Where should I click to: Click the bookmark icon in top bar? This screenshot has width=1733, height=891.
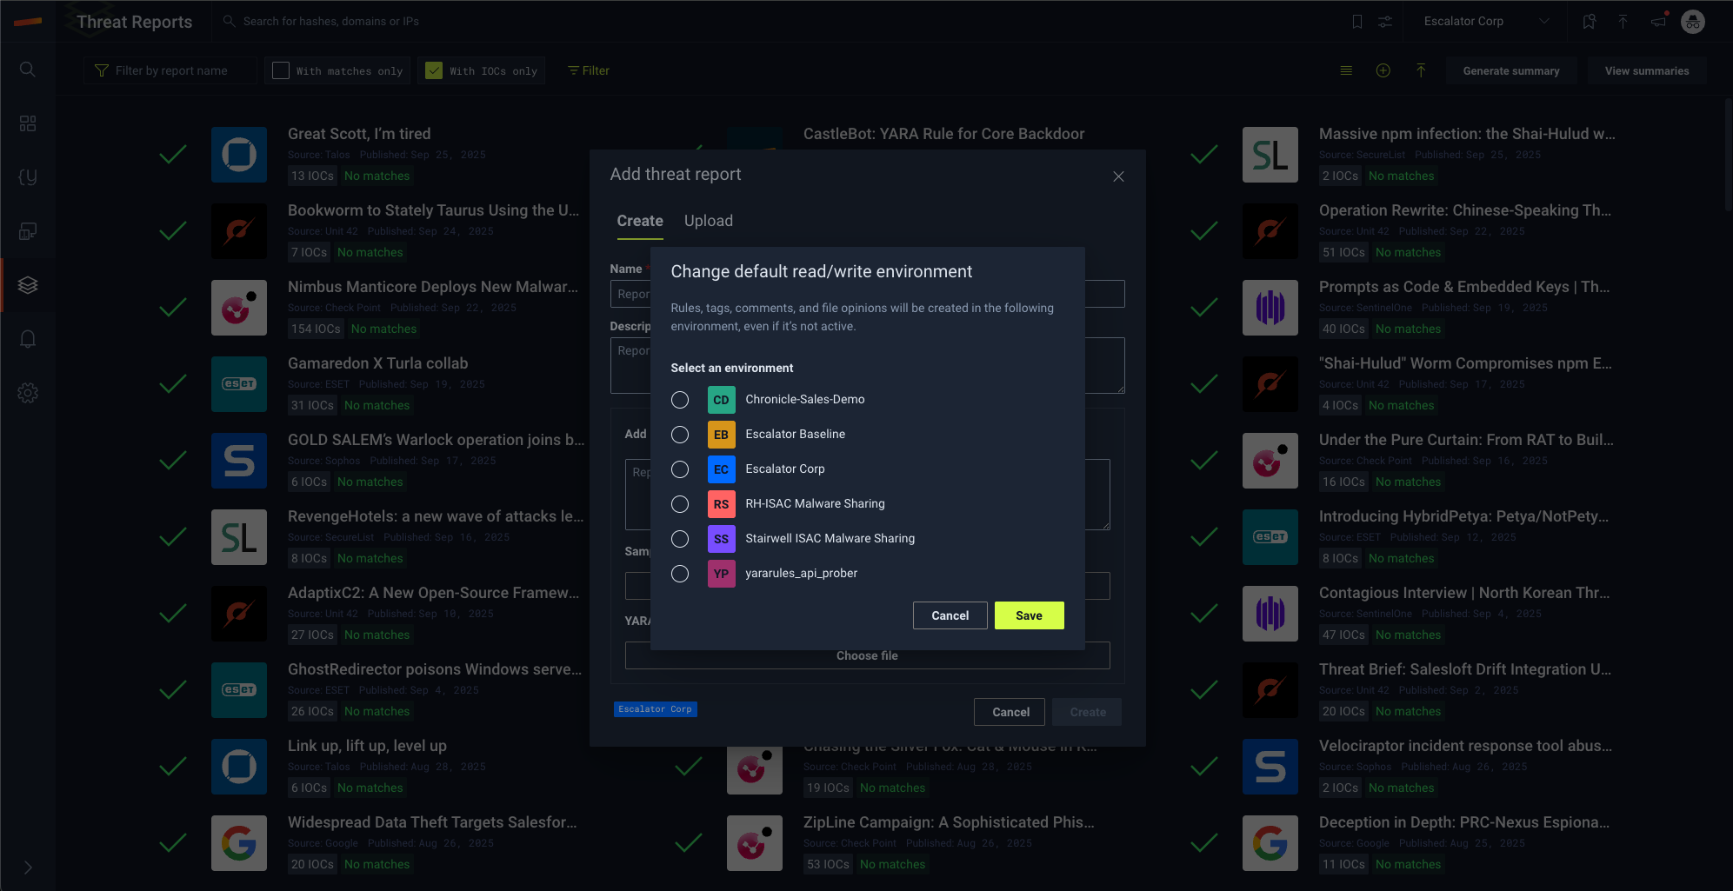click(x=1356, y=21)
